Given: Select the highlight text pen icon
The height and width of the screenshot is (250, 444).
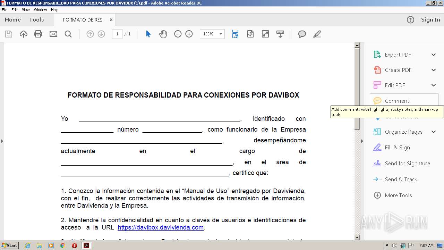Looking at the screenshot, I should click(x=317, y=34).
